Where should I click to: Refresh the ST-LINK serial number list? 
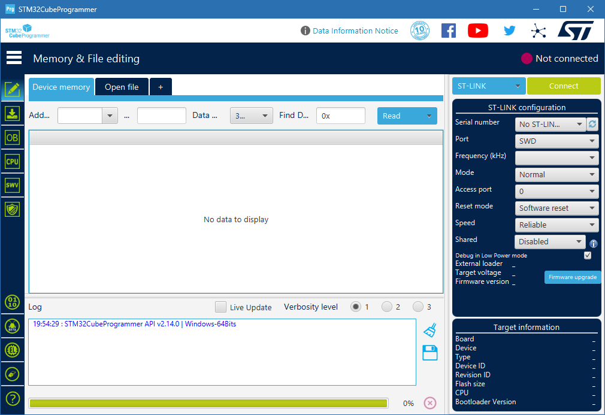tap(593, 124)
